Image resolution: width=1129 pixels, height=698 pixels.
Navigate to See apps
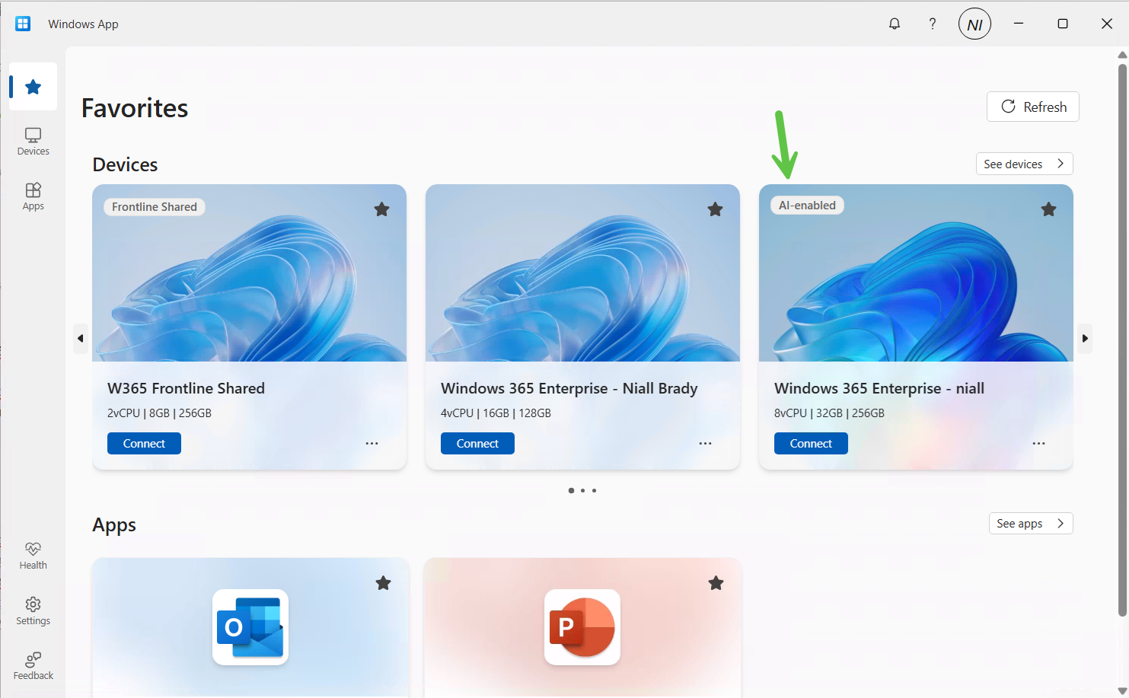pyautogui.click(x=1030, y=523)
